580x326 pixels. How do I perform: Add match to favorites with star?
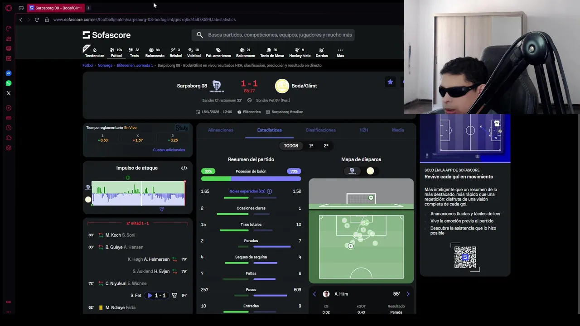pos(390,82)
